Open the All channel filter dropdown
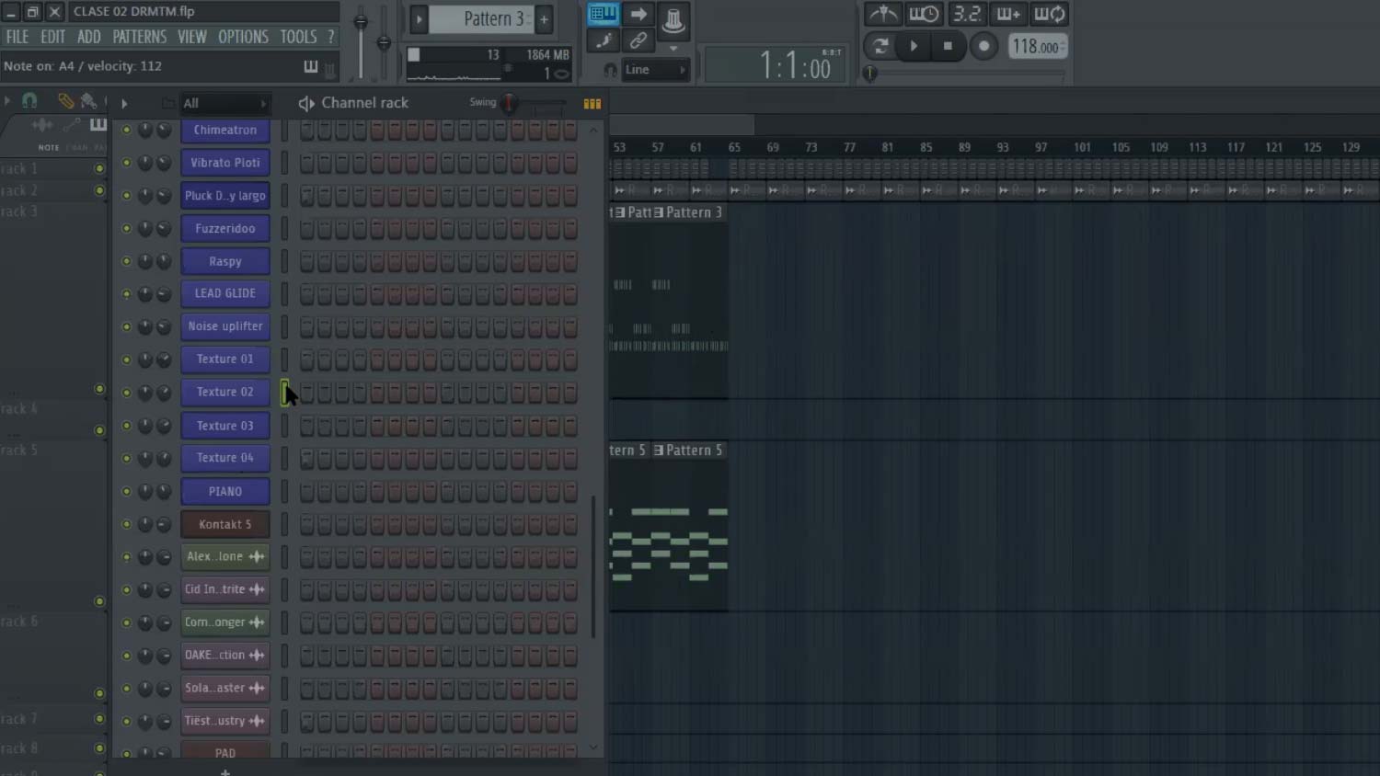 coord(224,103)
